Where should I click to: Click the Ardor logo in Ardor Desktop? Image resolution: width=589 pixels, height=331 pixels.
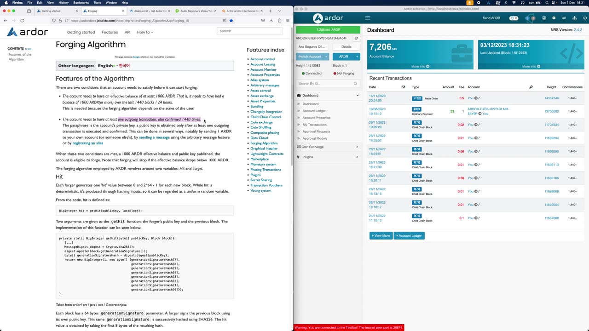(x=328, y=18)
